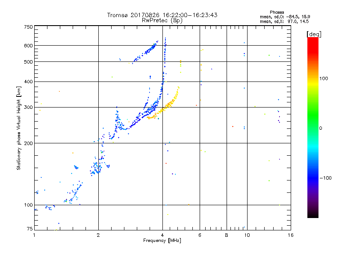Image resolution: width=342 pixels, height=256 pixels.
Task: Click the '75' y-axis tick label
Action: click(x=30, y=229)
